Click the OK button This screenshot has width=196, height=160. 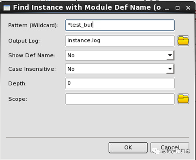pos(128,148)
